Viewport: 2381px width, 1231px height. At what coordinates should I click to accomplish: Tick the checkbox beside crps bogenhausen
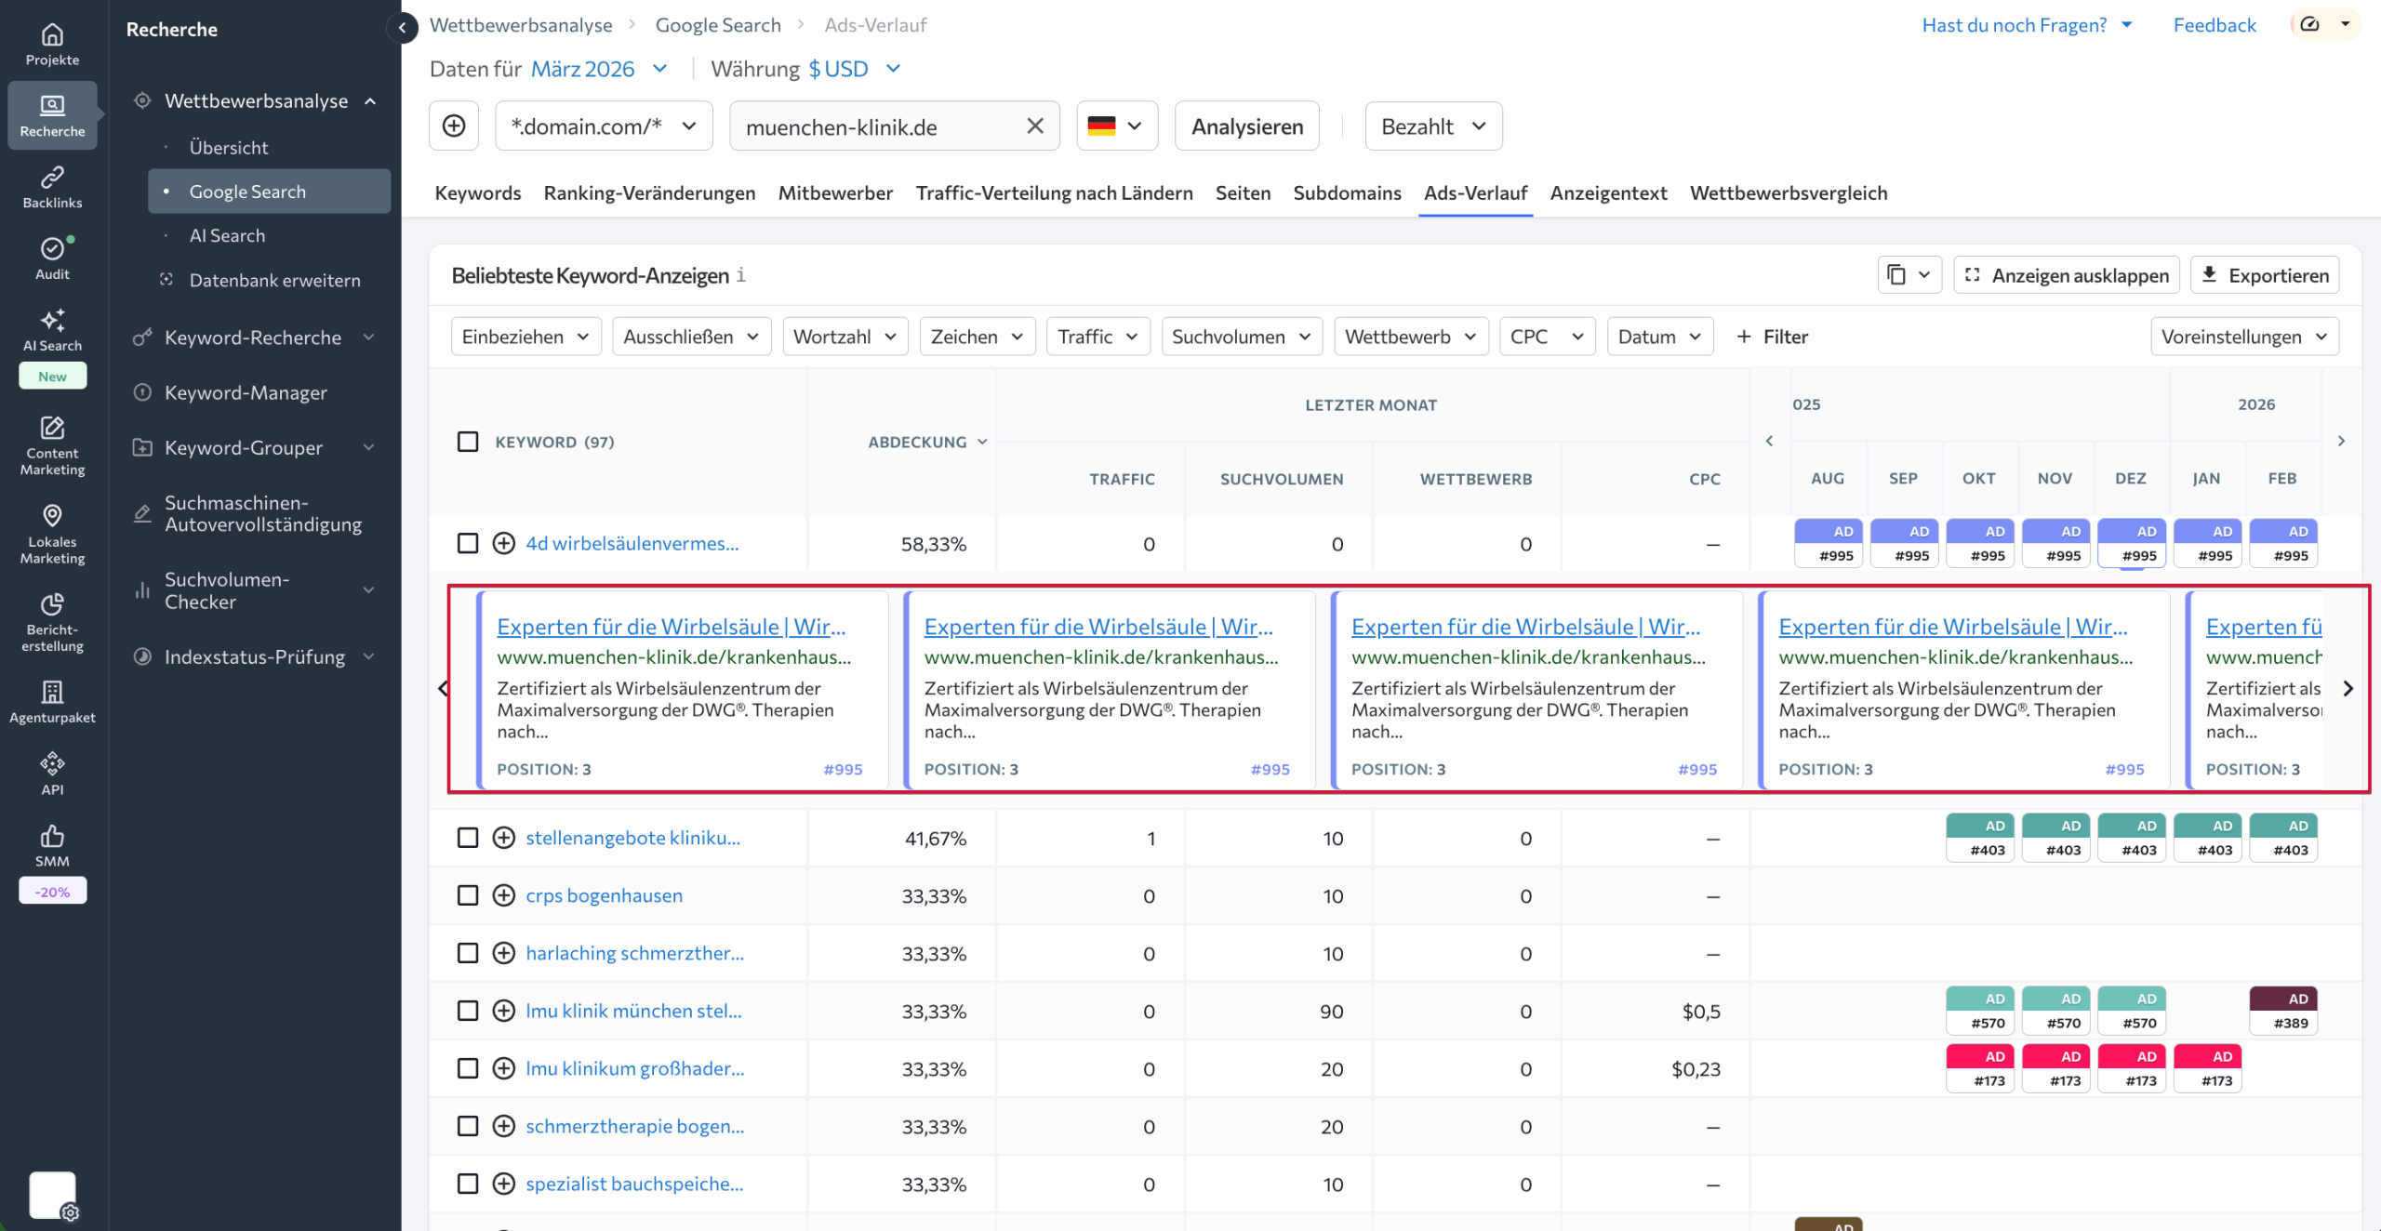[x=468, y=895]
